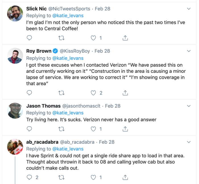199x184 pixels.
Task: Expand the menu chevron on Roy Brown's tweet
Action: click(189, 51)
